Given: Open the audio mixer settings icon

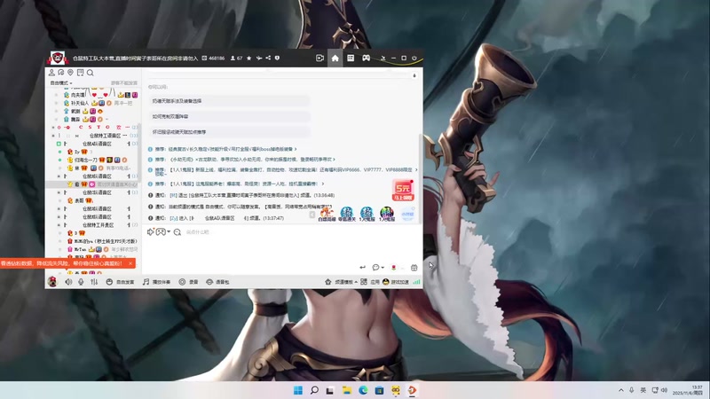Looking at the screenshot, I should pyautogui.click(x=94, y=282).
